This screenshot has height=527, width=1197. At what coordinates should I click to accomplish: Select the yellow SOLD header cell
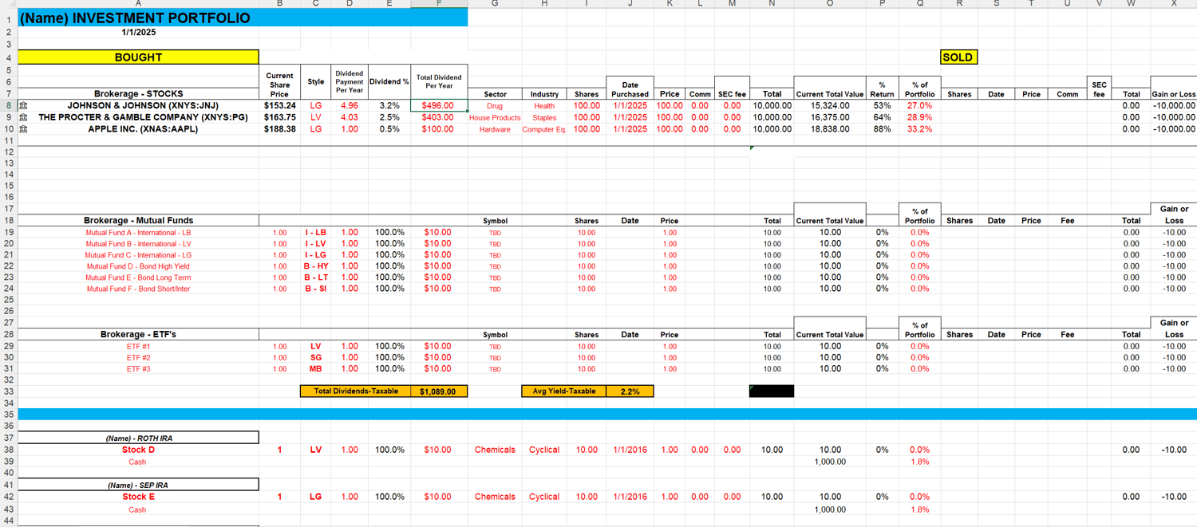coord(958,57)
